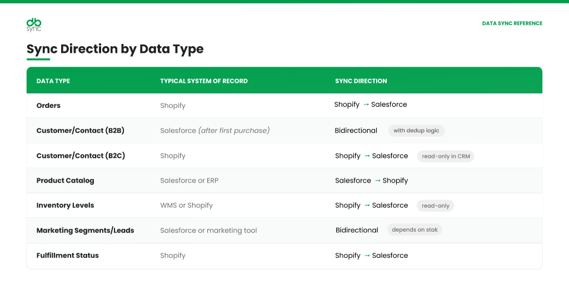569x300 pixels.
Task: Click 'Salesforce (after first purchase)' cell
Action: point(215,131)
